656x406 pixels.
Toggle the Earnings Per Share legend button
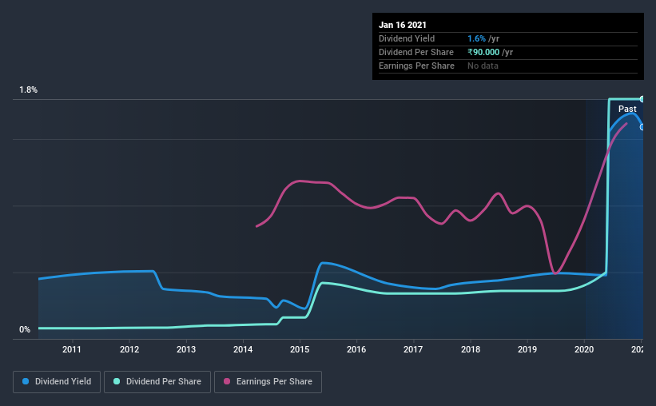[268, 382]
